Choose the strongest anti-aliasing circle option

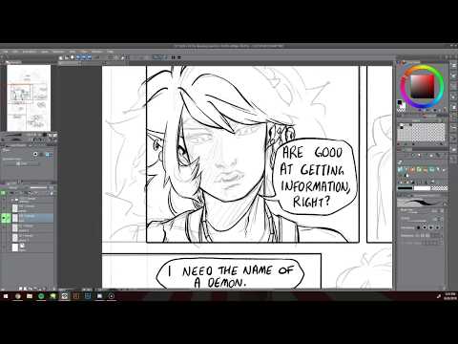pyautogui.click(x=437, y=227)
